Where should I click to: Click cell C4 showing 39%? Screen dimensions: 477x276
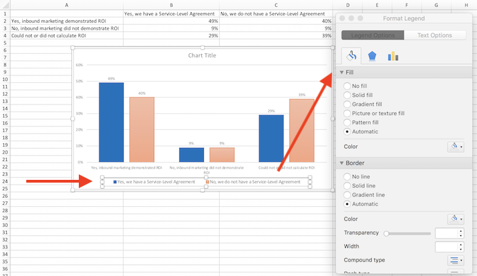(x=276, y=35)
